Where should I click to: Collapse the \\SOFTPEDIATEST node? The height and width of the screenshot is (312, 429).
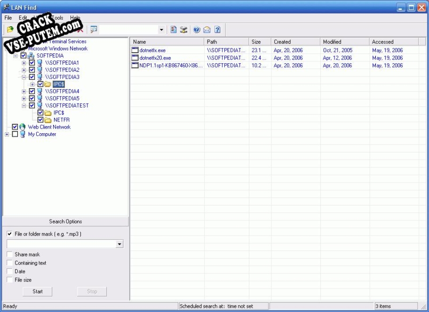tap(24, 106)
